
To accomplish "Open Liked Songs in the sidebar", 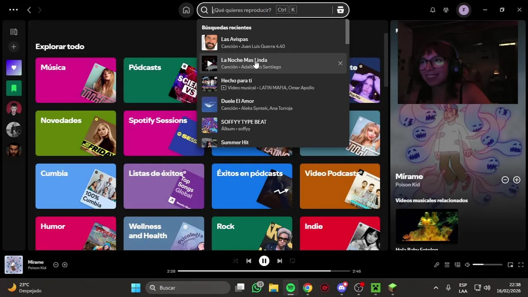I will [x=14, y=68].
